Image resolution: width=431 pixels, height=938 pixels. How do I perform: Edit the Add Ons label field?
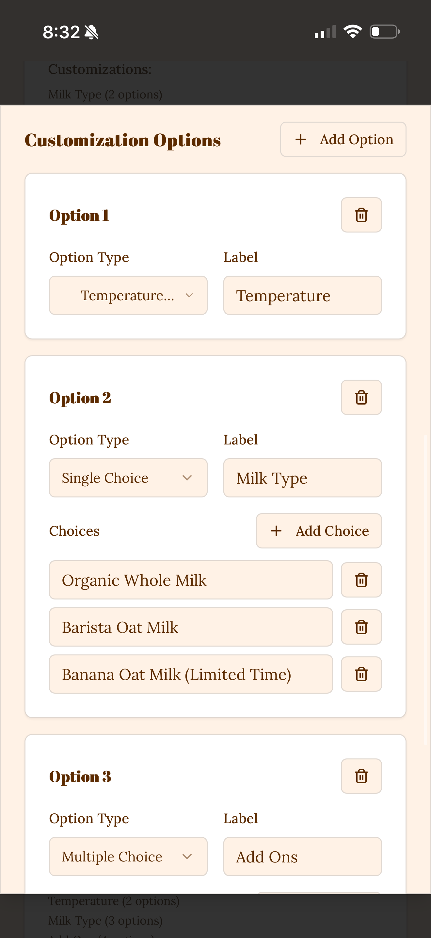tap(302, 857)
